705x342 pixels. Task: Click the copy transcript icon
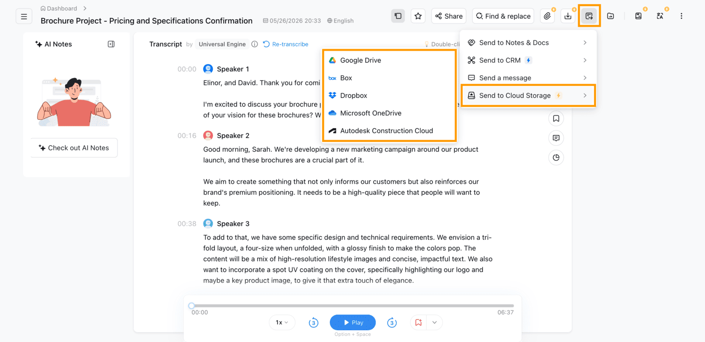[398, 16]
